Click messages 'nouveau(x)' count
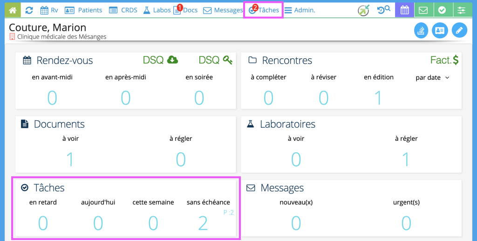 pos(296,223)
